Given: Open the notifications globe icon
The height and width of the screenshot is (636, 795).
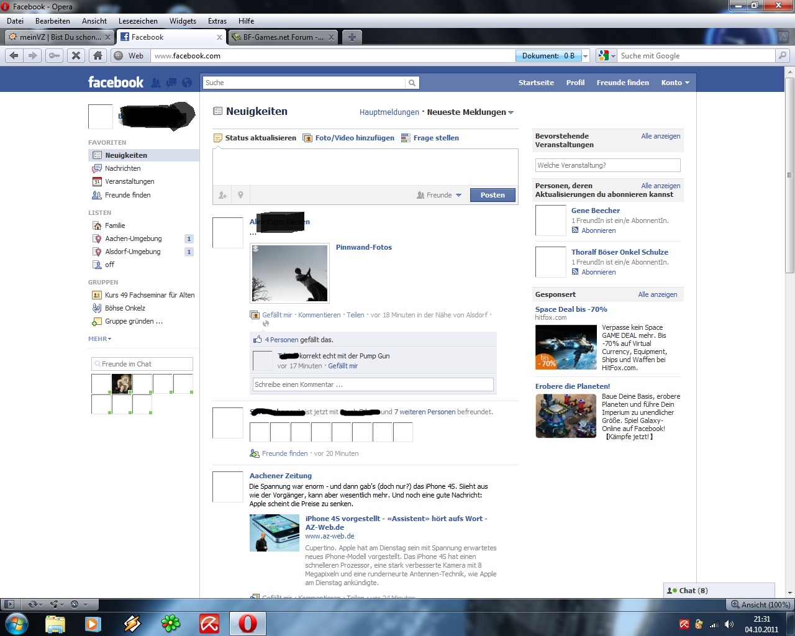Looking at the screenshot, I should 187,83.
